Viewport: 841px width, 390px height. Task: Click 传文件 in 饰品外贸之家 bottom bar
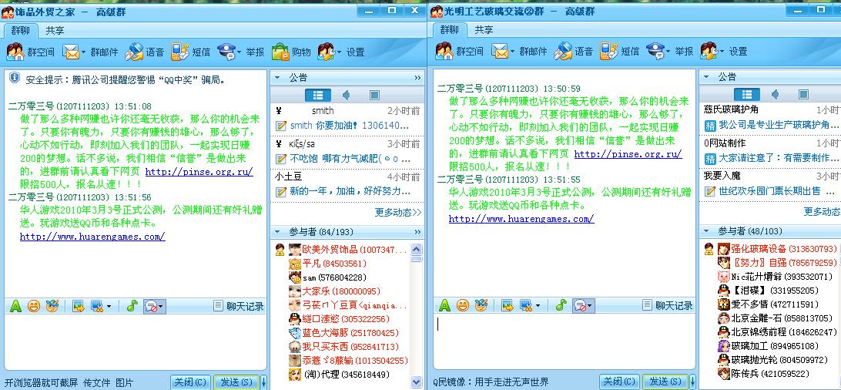[x=96, y=383]
